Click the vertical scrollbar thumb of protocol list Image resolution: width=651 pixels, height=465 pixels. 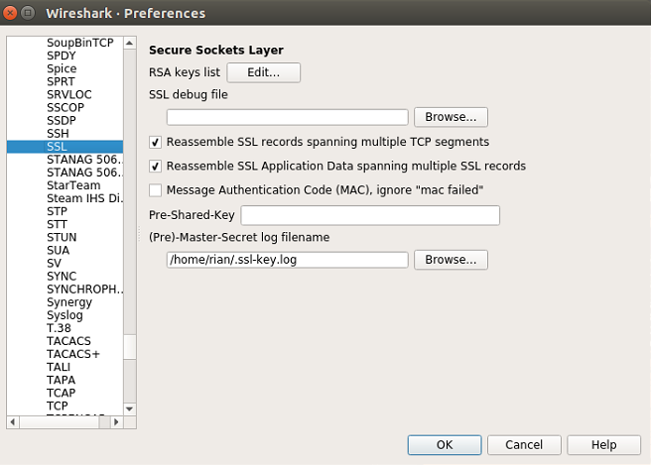(x=130, y=347)
